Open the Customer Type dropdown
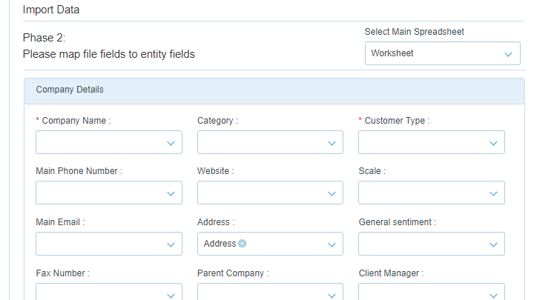 point(432,142)
